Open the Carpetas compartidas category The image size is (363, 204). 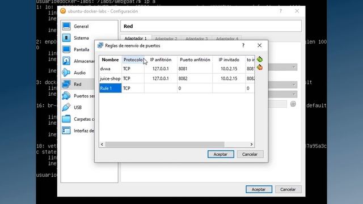78,119
